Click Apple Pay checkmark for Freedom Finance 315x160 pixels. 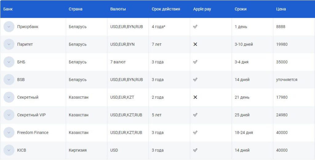coord(195,133)
